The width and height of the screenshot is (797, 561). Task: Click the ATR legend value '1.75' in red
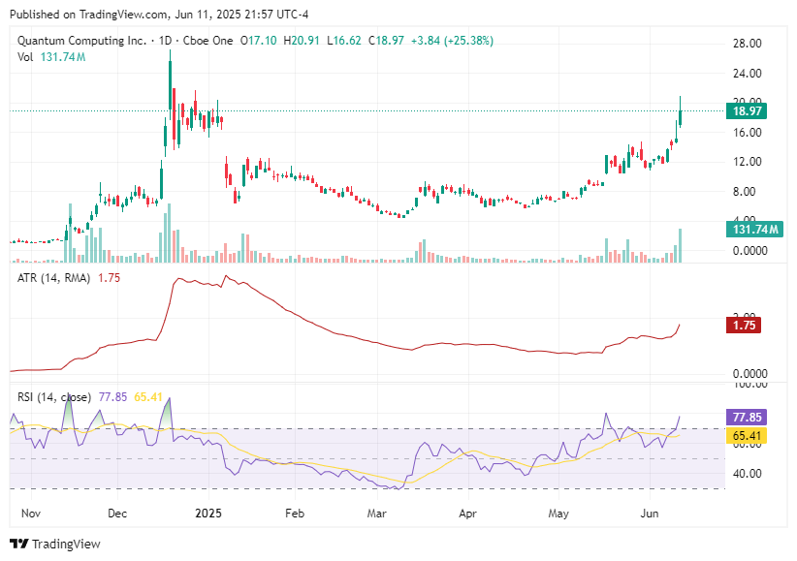pos(109,278)
